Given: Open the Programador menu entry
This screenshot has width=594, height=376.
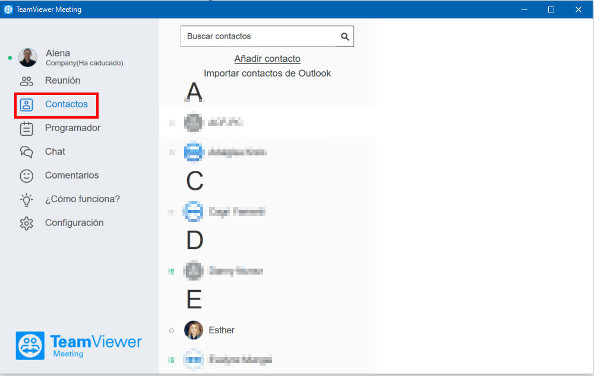Looking at the screenshot, I should pos(72,128).
